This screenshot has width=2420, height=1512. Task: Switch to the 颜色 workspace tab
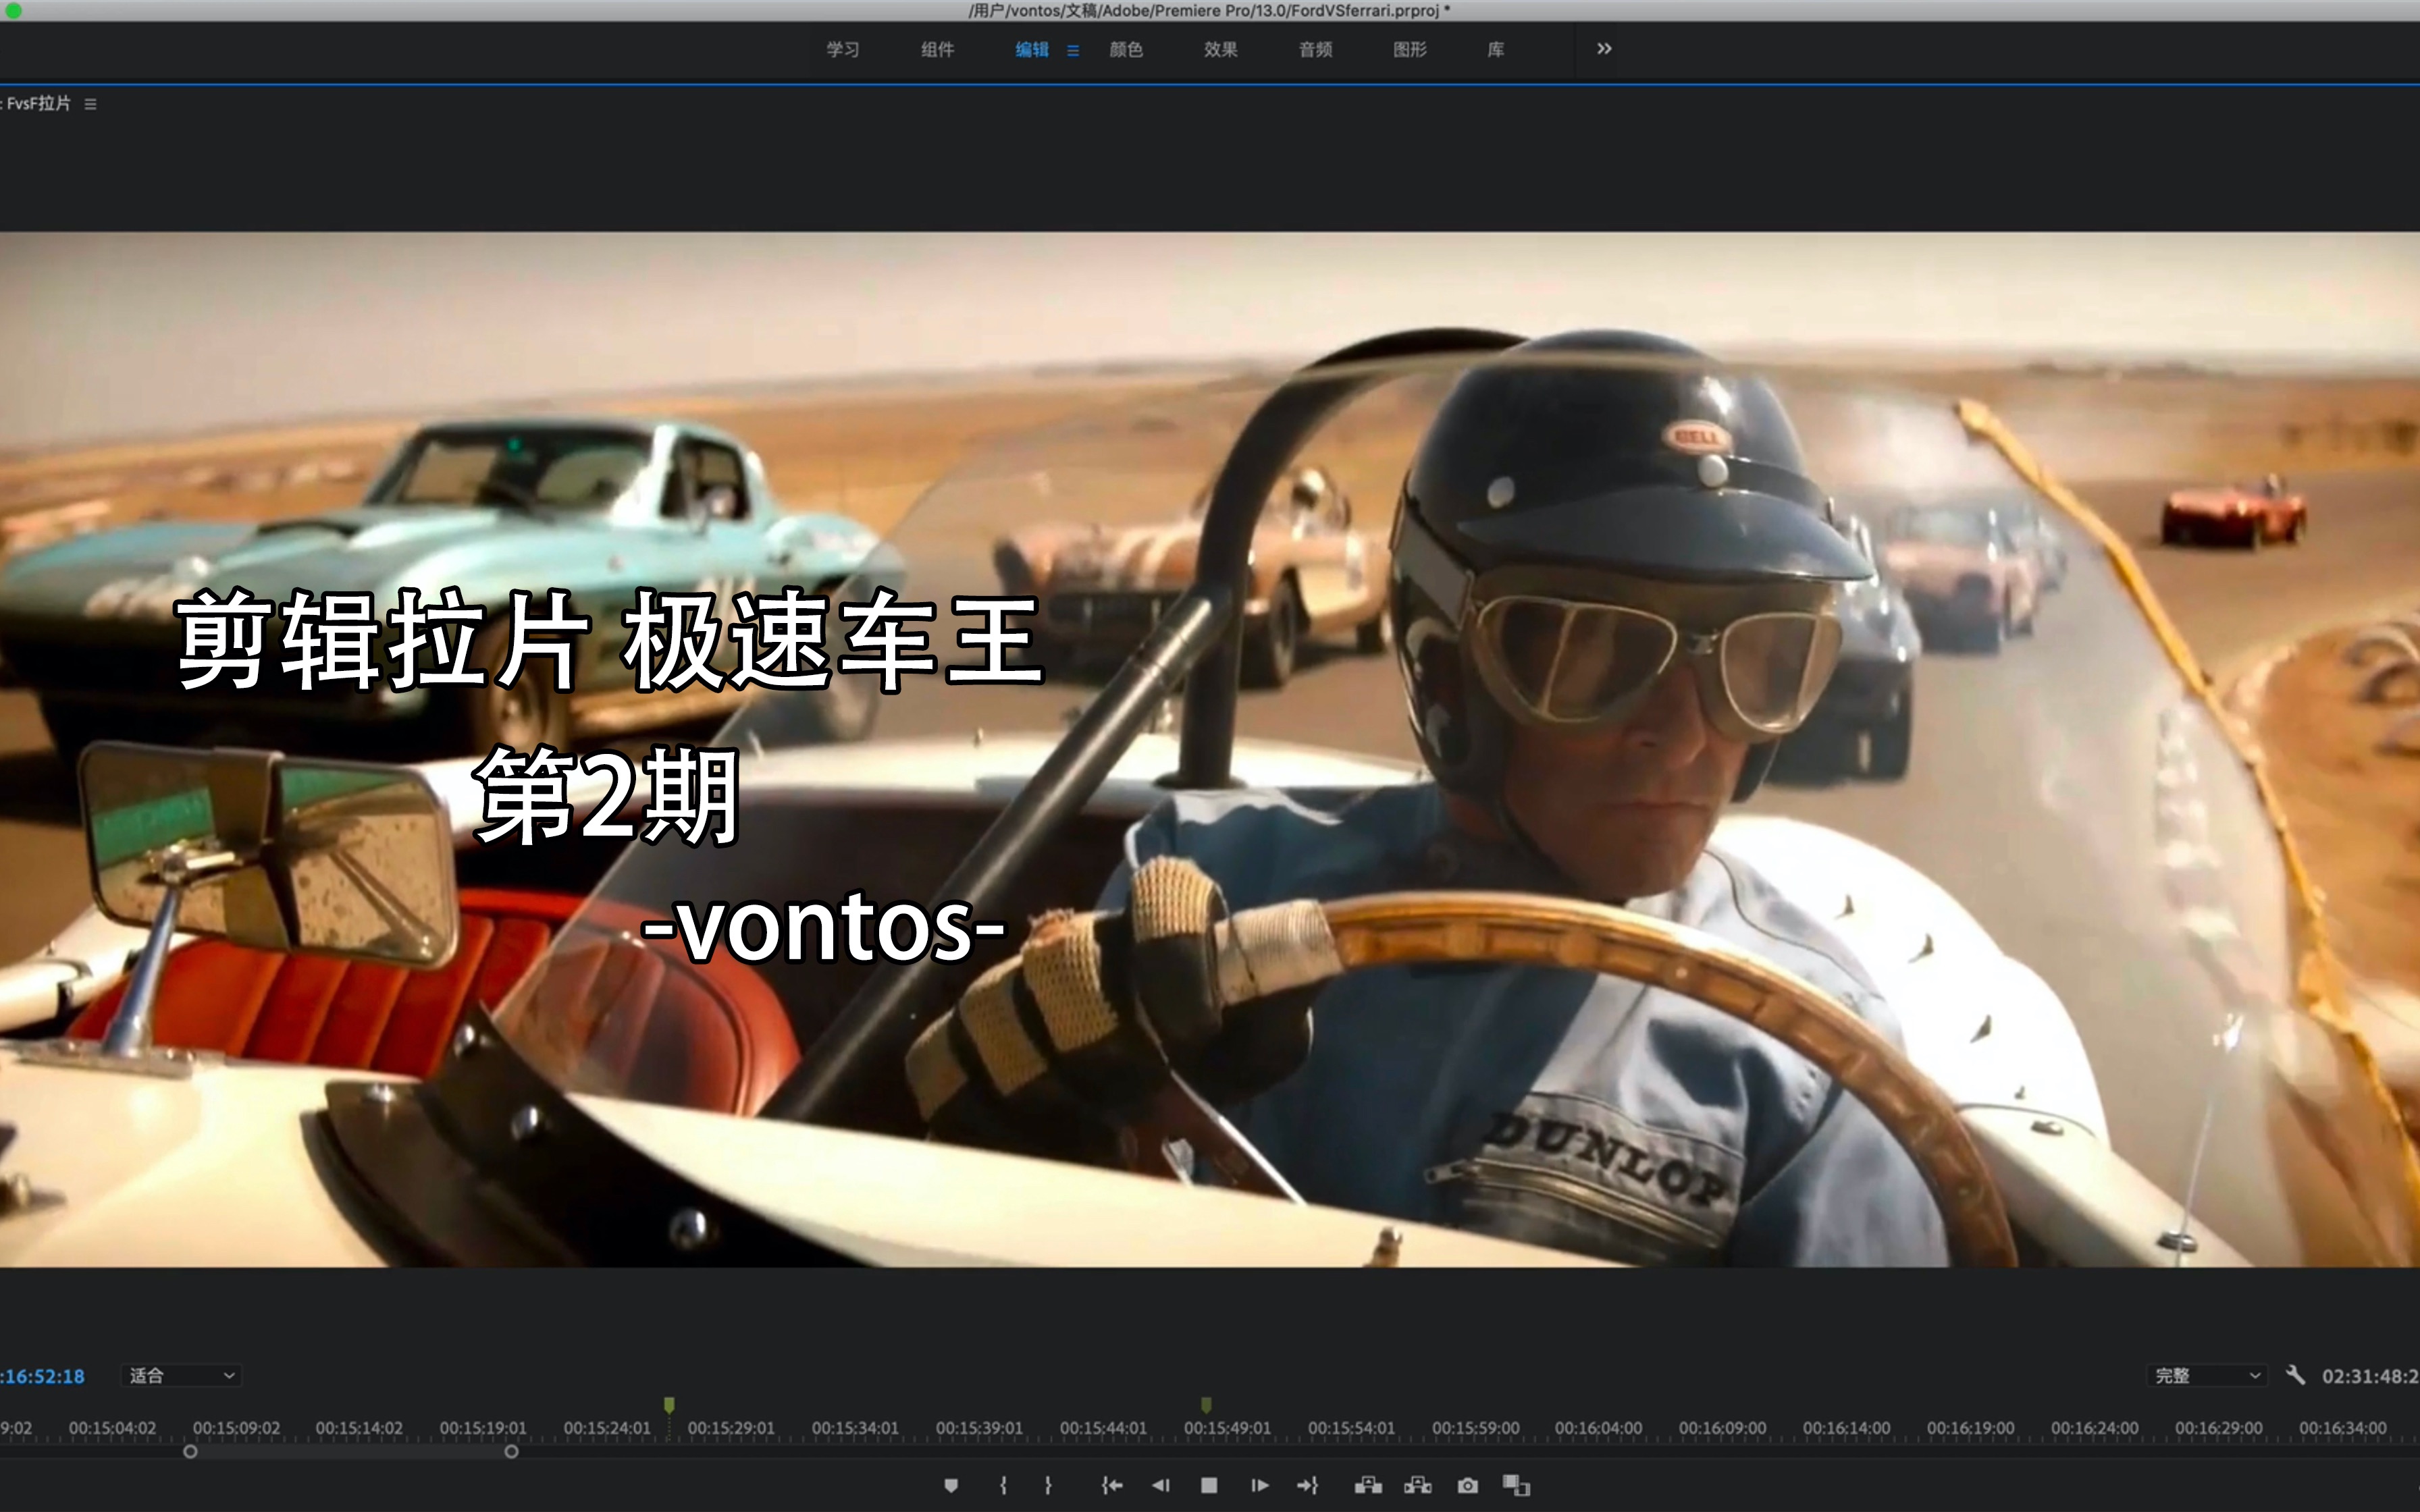(x=1126, y=49)
